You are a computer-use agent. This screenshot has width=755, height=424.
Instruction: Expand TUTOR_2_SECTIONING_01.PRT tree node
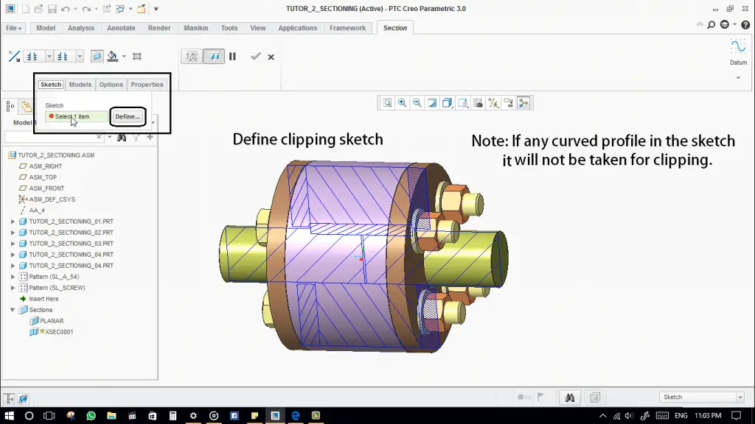pyautogui.click(x=13, y=222)
